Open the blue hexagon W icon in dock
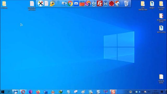This screenshot has width=167, height=94. pyautogui.click(x=106, y=3)
